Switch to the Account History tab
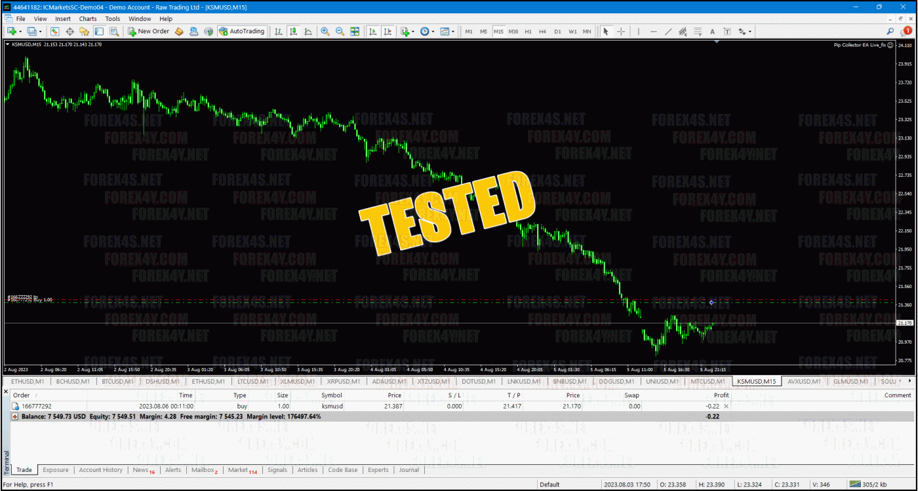This screenshot has width=918, height=491. (100, 470)
